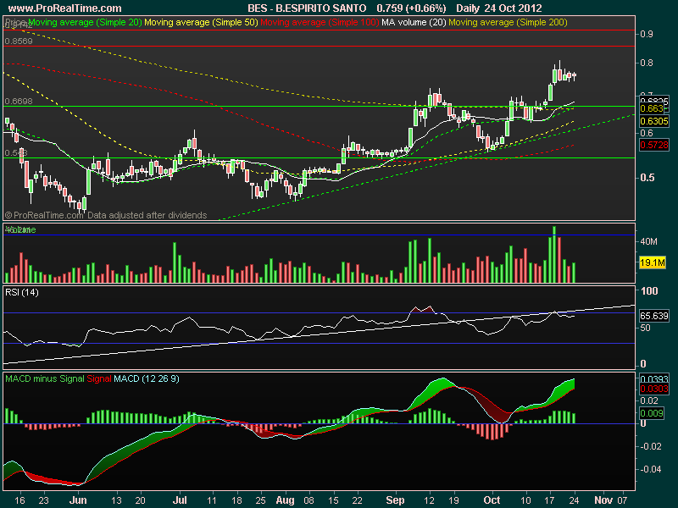Screen dimensions: 678x508
Task: Click the yellow 0.6305 price tag
Action: (x=653, y=121)
